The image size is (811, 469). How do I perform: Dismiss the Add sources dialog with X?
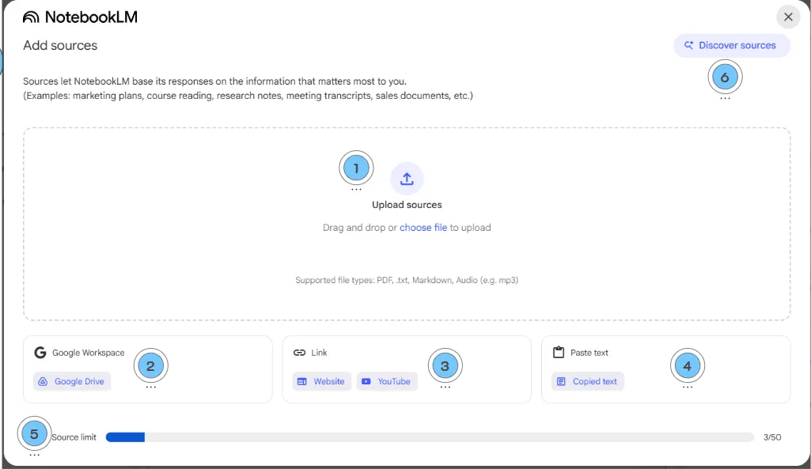(x=788, y=17)
